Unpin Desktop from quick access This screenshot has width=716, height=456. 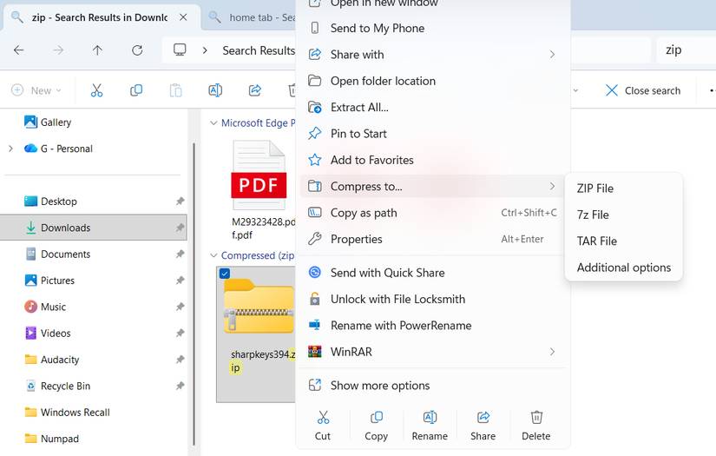[x=180, y=201]
